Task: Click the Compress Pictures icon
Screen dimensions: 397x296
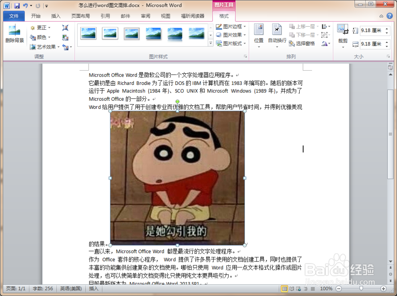Action: (x=66, y=27)
